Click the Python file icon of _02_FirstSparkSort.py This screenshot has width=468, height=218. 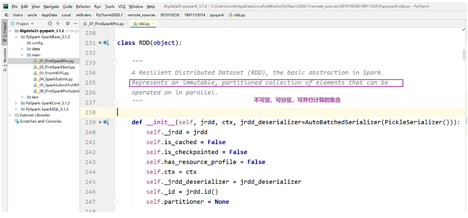[x=35, y=67]
